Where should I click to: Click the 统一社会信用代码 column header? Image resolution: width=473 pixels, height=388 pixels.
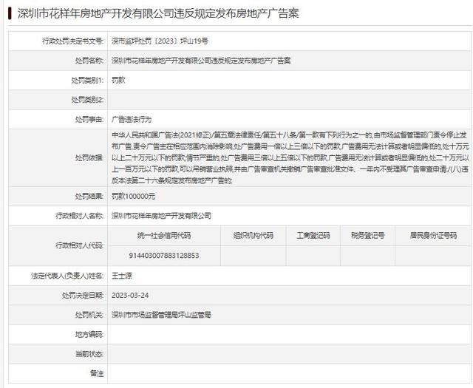coord(164,236)
